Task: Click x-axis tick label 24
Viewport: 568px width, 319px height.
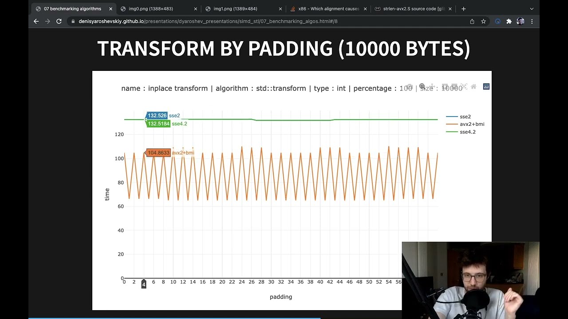Action: [241, 282]
